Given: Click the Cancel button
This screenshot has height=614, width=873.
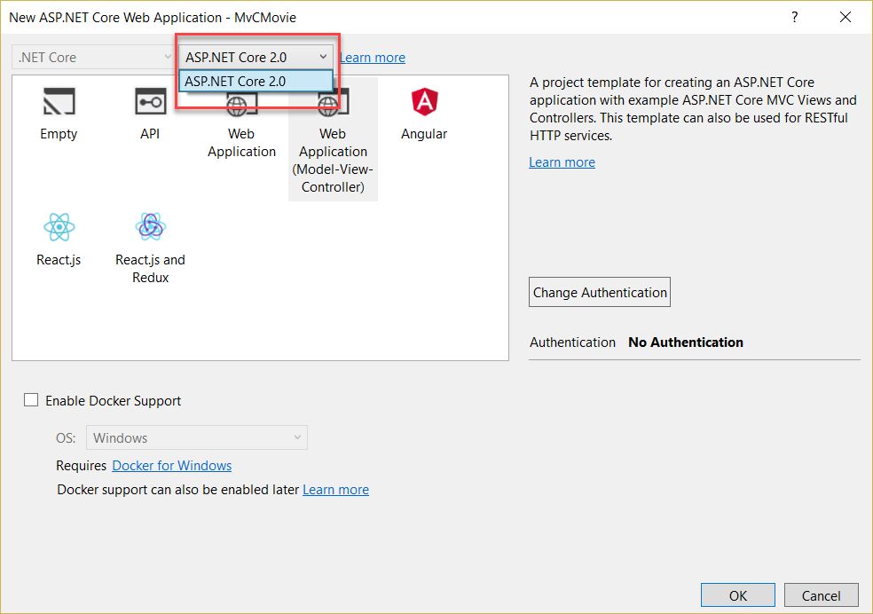Looking at the screenshot, I should [821, 595].
